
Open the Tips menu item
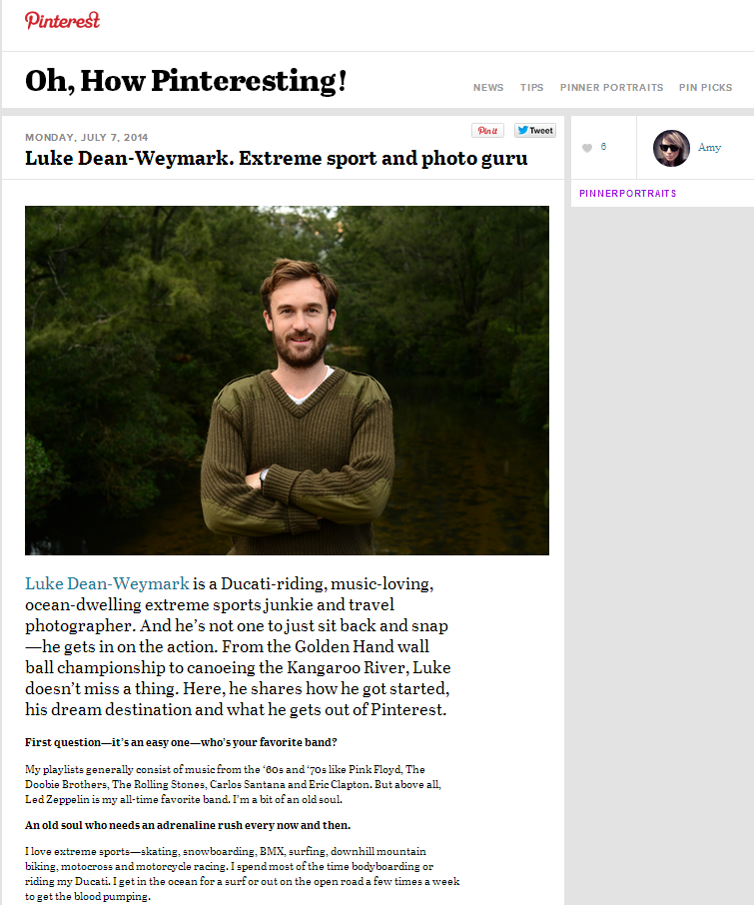point(531,88)
